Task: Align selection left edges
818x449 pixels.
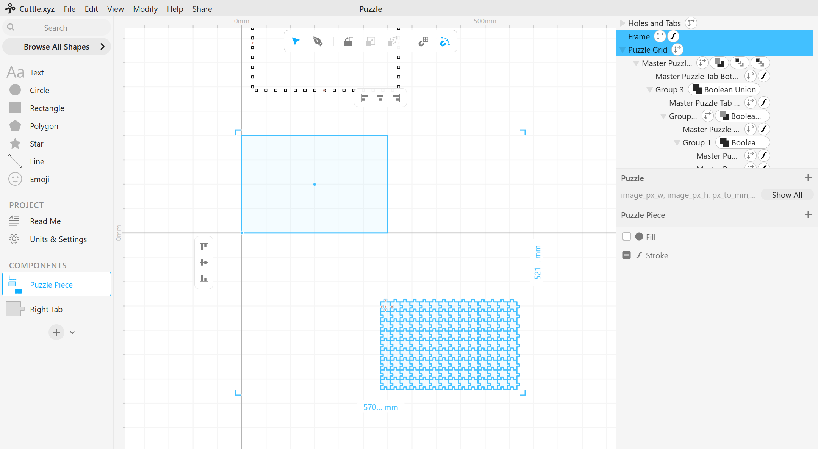Action: tap(364, 98)
